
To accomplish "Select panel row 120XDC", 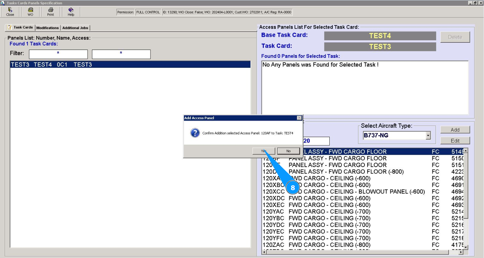I will coord(362,198).
